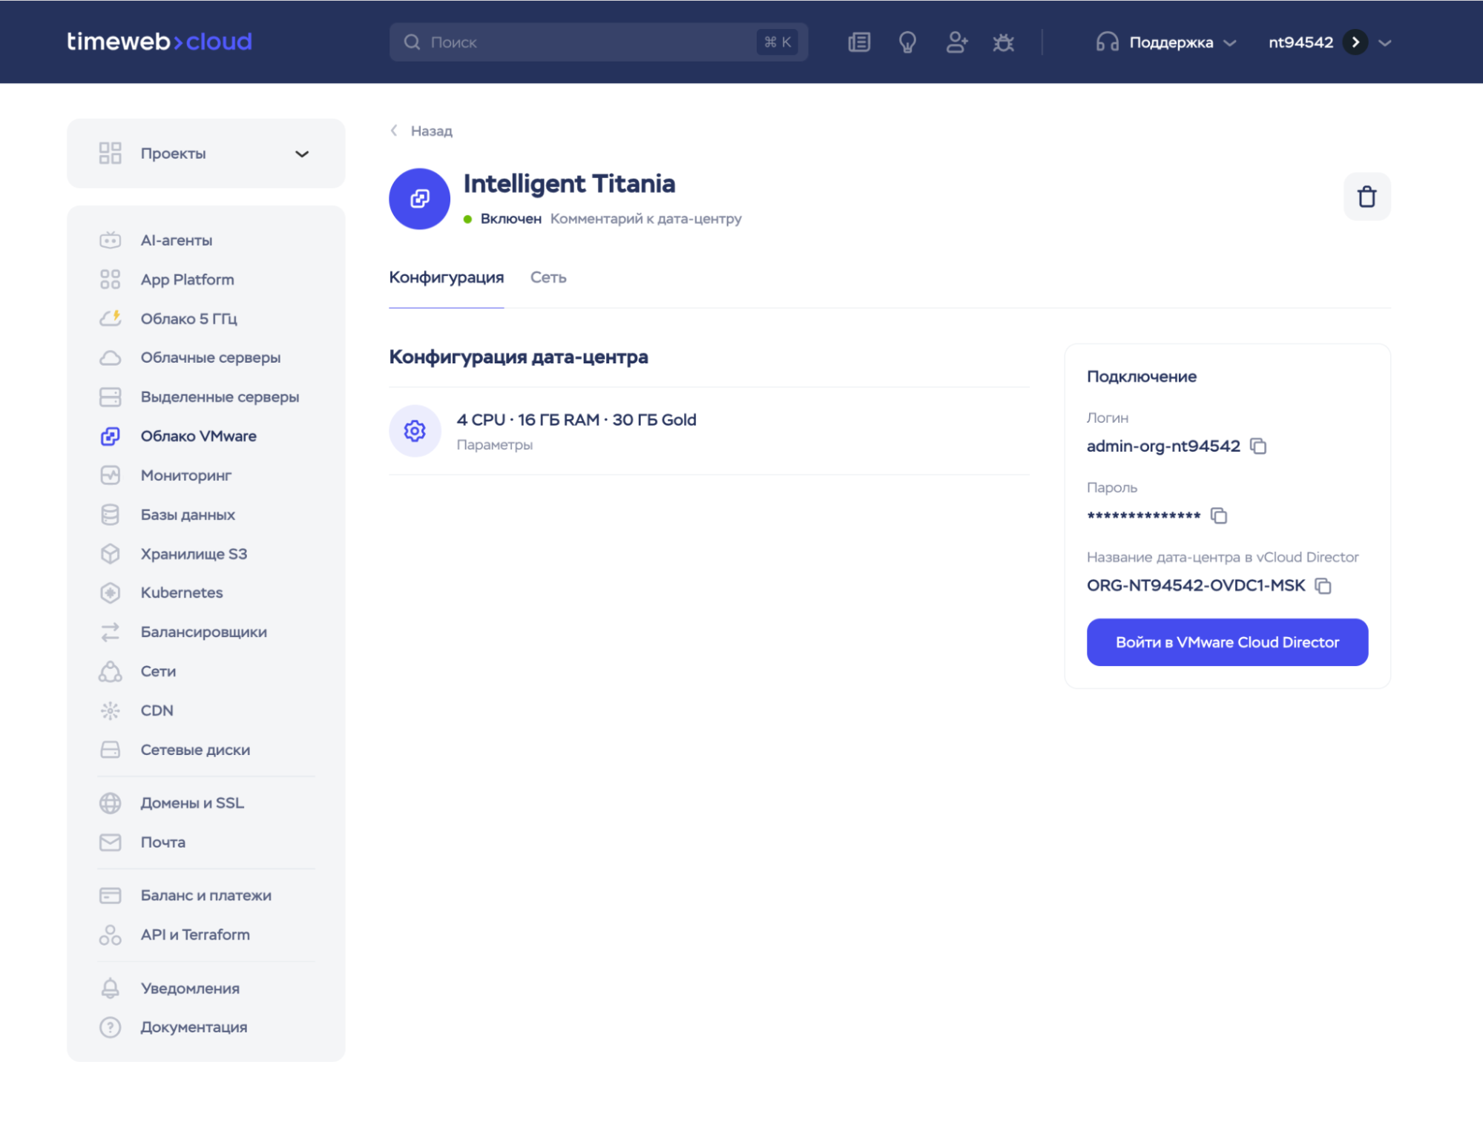Click the Почта envelope icon

coord(110,843)
